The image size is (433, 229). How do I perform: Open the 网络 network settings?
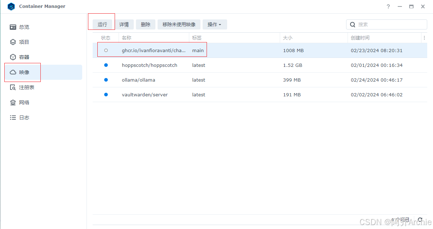click(24, 102)
